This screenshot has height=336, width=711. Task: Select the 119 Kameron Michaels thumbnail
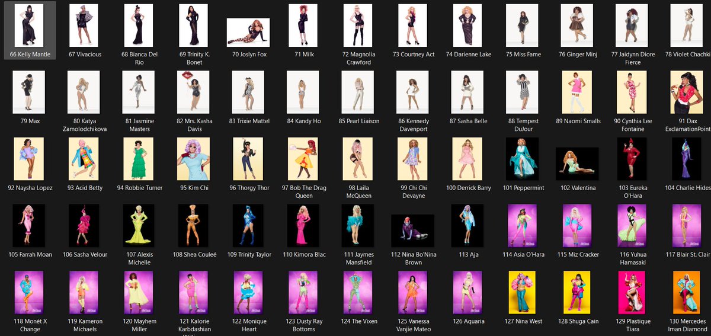pos(84,292)
